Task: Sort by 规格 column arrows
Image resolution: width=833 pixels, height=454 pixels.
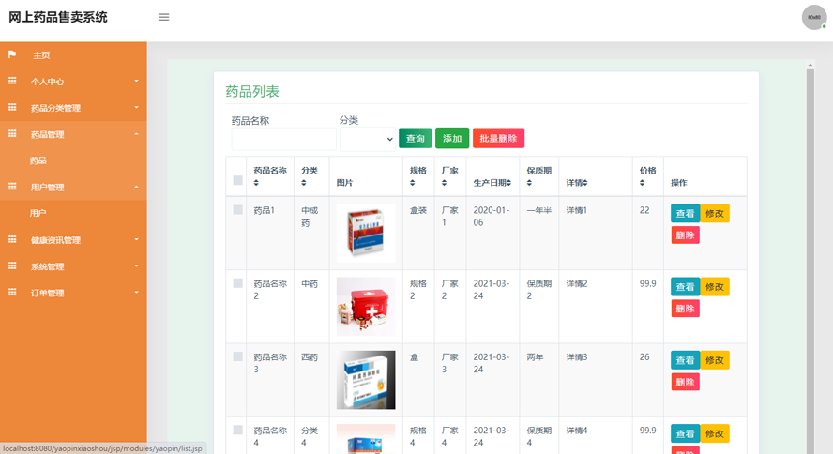Action: point(412,183)
